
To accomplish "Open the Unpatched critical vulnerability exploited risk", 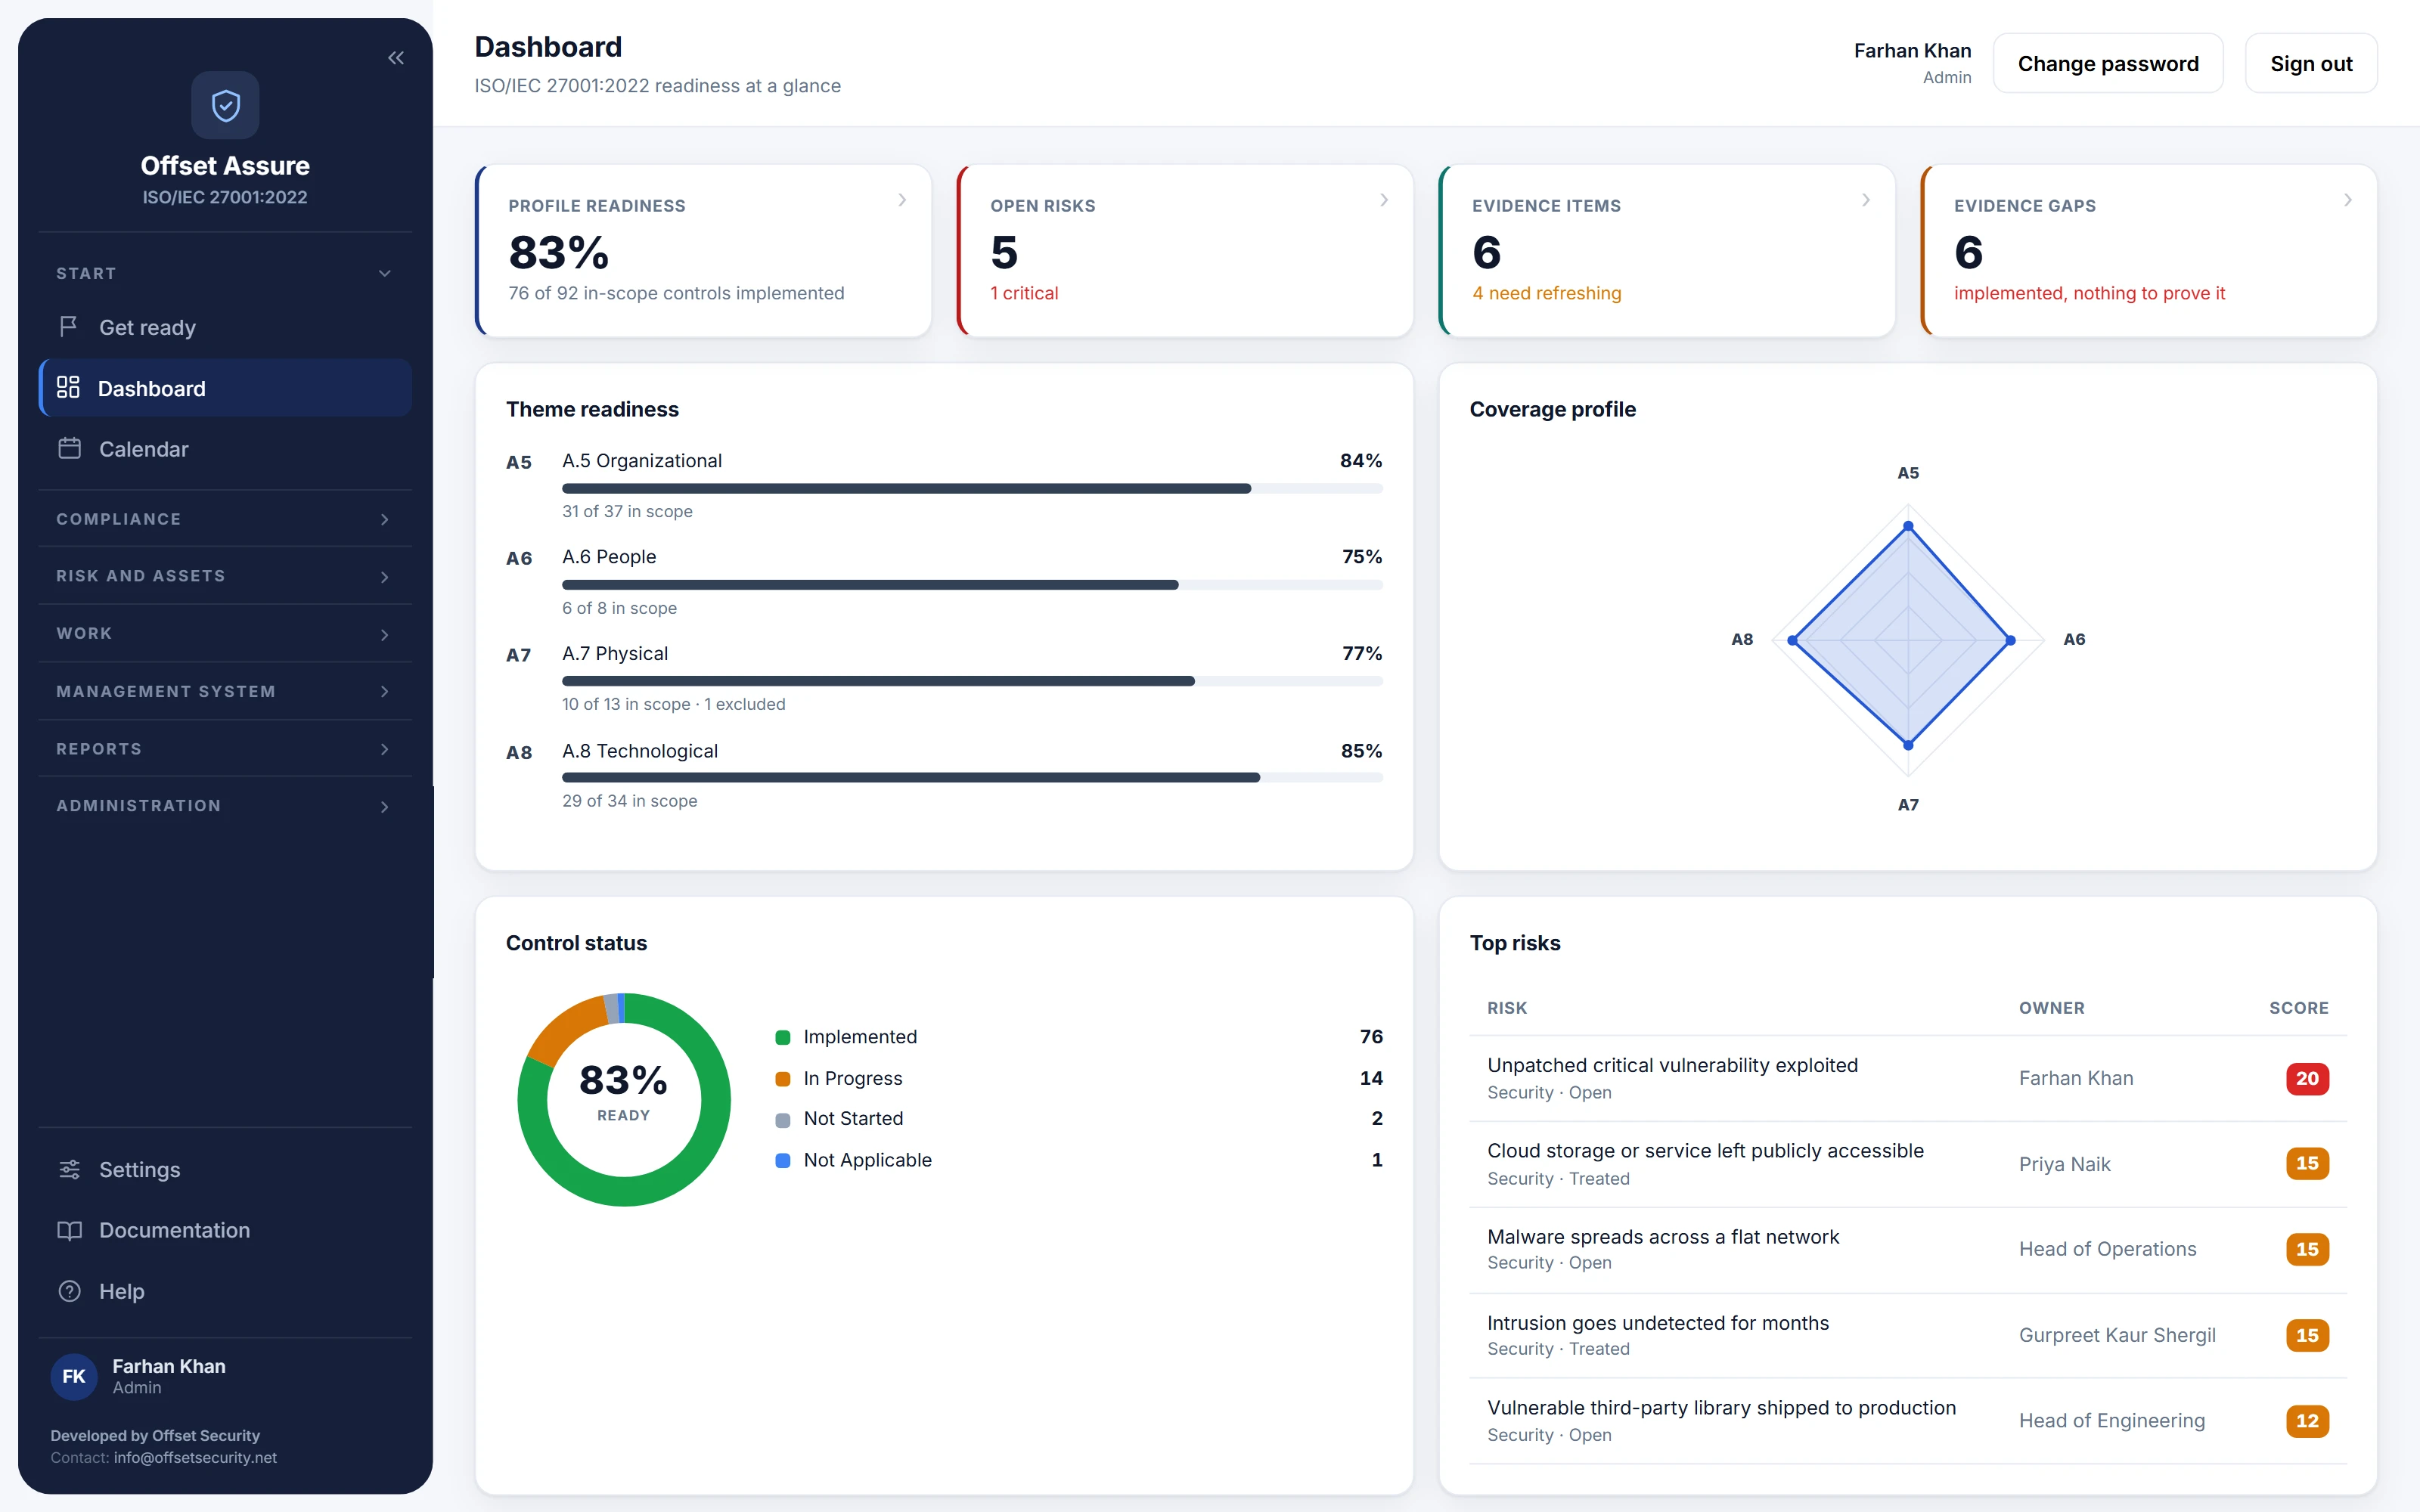I will pyautogui.click(x=1908, y=1078).
